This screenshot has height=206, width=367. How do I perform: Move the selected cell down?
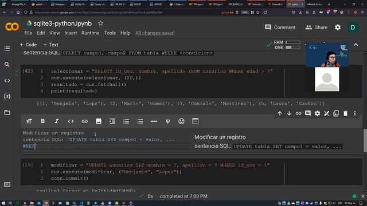(289, 113)
